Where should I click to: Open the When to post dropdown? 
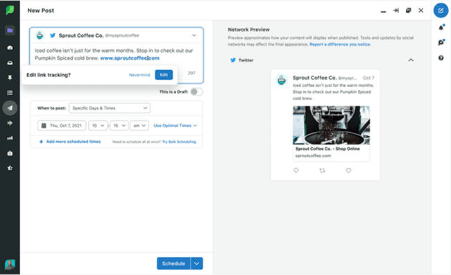(110, 108)
